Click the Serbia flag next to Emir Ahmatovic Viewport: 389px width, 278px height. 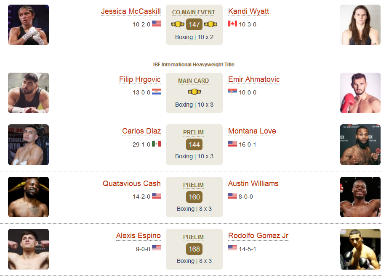click(x=232, y=91)
